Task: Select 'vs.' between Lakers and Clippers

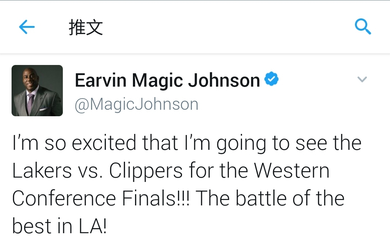Action: coord(91,171)
